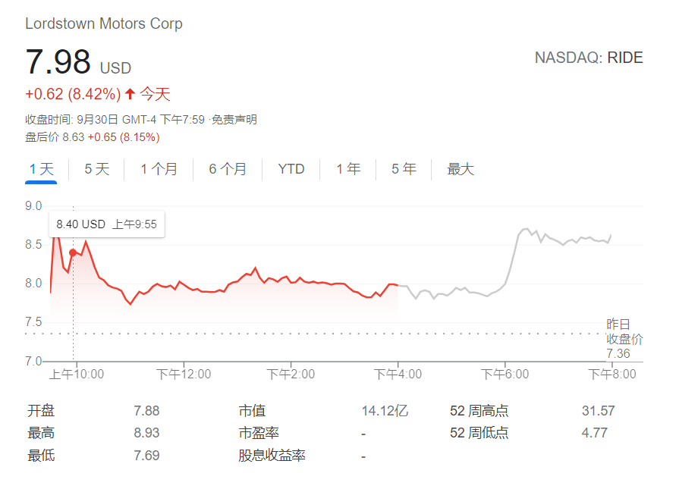The image size is (679, 489).
Task: Click the 52 周高点 value 31.57
Action: click(x=598, y=411)
